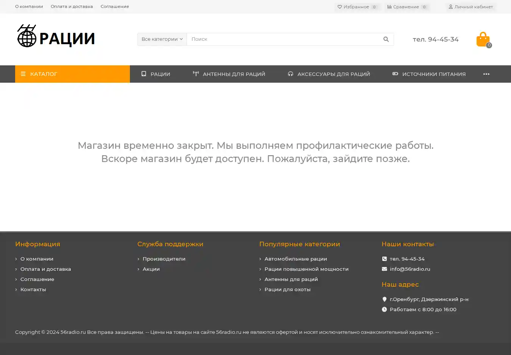Click the three dots more menu icon
Image resolution: width=511 pixels, height=355 pixels.
[486, 74]
